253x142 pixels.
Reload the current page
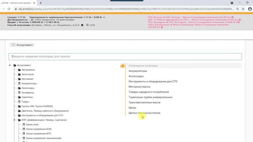click(x=9, y=9)
